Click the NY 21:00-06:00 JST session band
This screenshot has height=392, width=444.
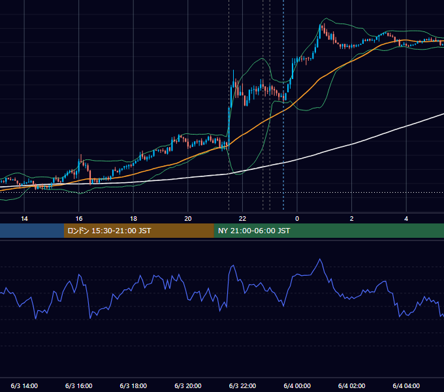click(328, 231)
